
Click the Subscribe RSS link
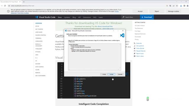(x=139, y=43)
